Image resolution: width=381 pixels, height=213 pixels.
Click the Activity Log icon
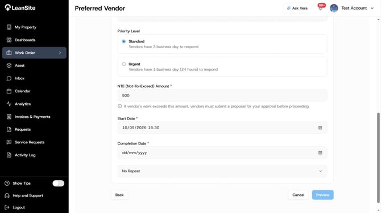pyautogui.click(x=9, y=155)
